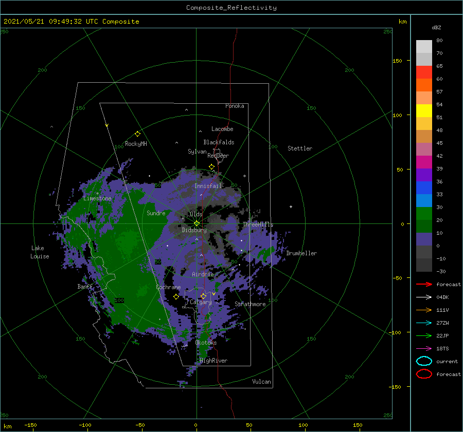Click the green 22JP arrow icon
Image resolution: width=463 pixels, height=432 pixels.
(x=424, y=335)
